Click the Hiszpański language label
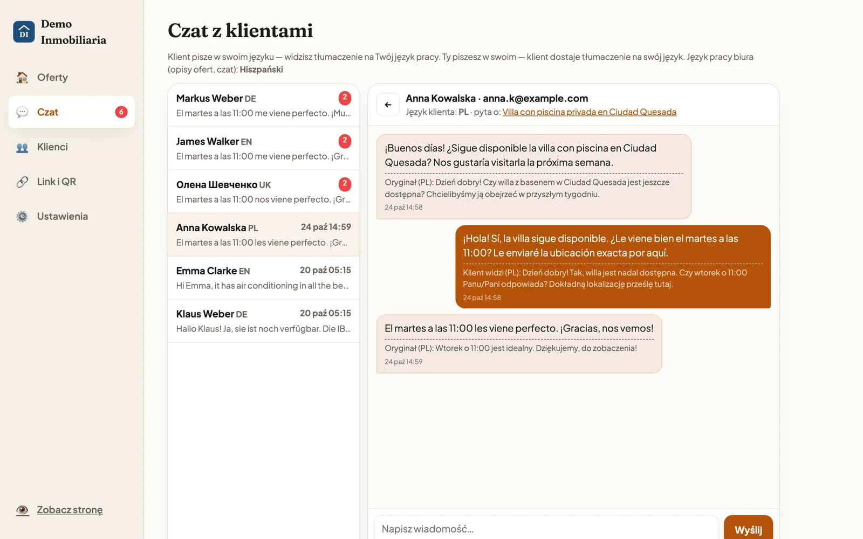863x539 pixels. point(262,70)
